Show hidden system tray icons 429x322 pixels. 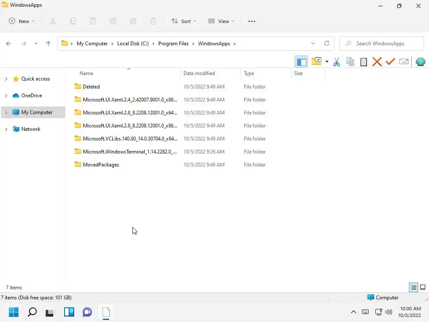354,312
